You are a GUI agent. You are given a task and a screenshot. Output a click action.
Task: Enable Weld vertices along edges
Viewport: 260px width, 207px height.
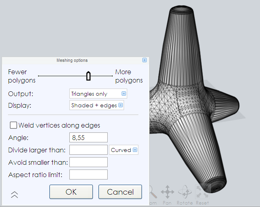pyautogui.click(x=13, y=125)
